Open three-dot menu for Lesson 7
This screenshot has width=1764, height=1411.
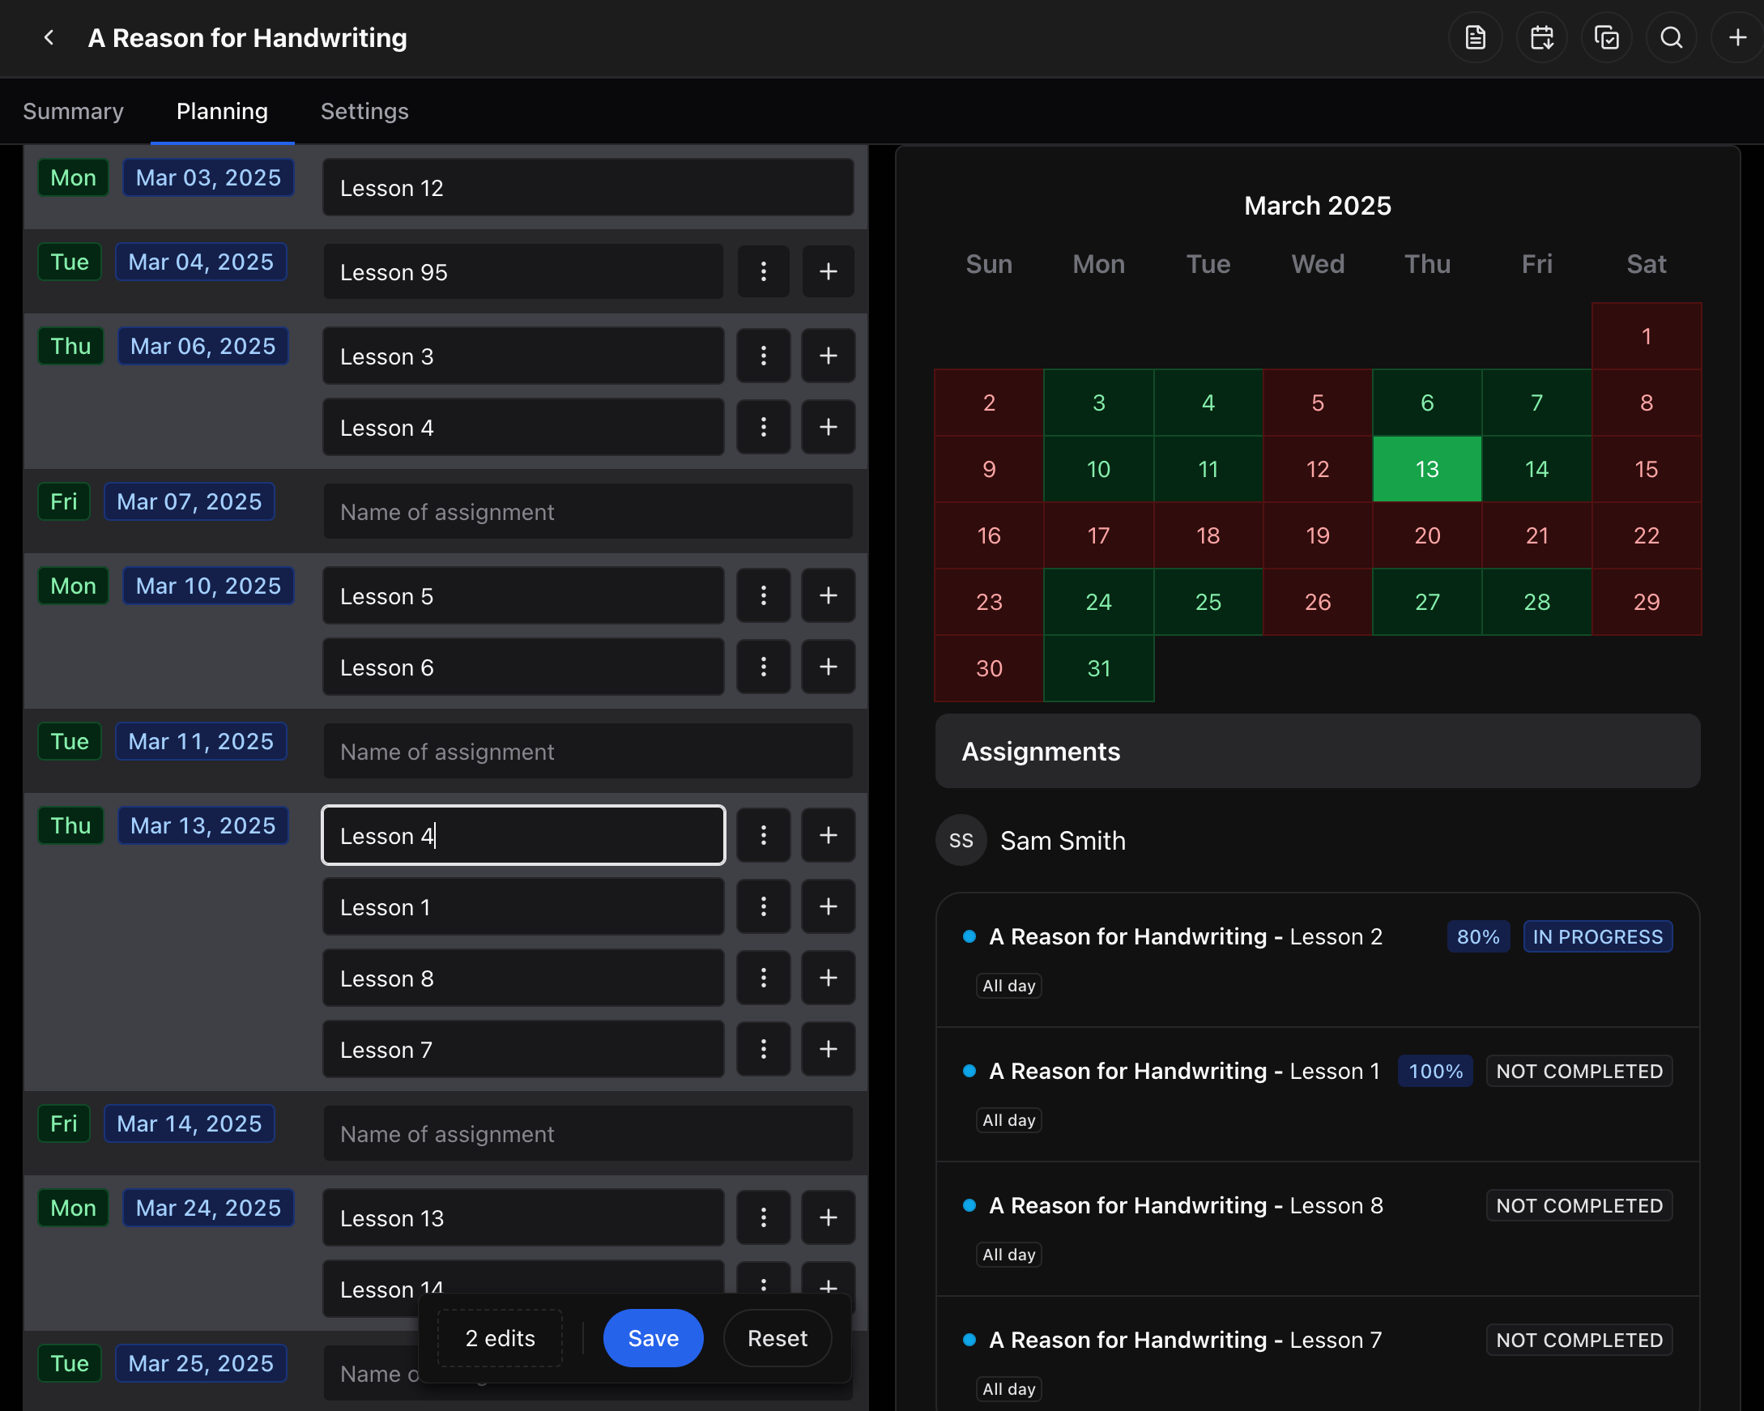click(x=763, y=1049)
